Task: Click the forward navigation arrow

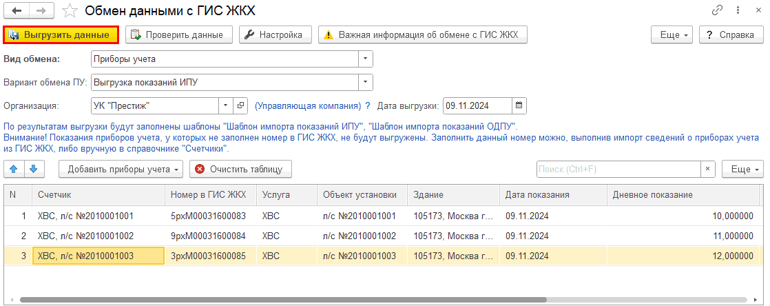Action: tap(41, 10)
